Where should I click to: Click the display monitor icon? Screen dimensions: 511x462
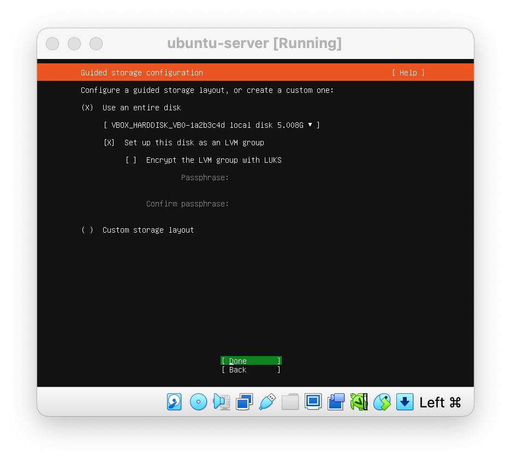(x=313, y=402)
